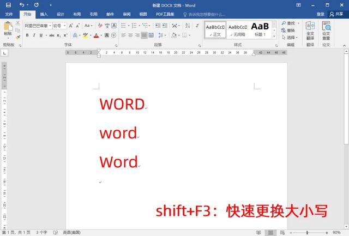Image resolution: width=349 pixels, height=236 pixels.
Task: Click the Format Painter brush icon
Action: pyautogui.click(x=18, y=37)
